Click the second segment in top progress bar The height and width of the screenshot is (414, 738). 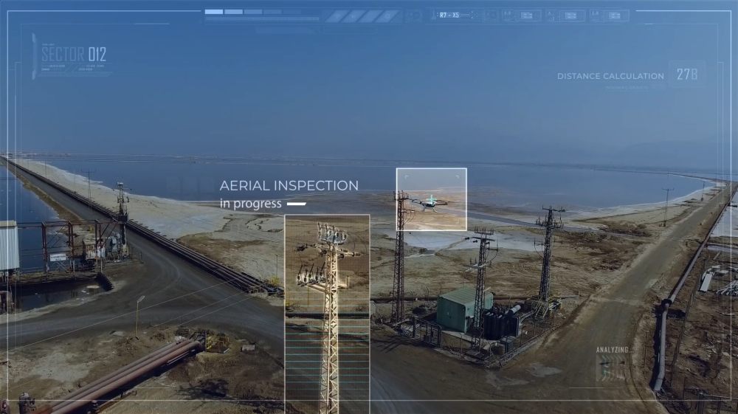coord(233,12)
